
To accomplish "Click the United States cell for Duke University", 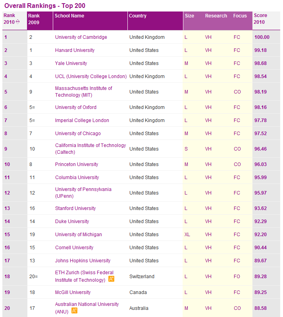I will tap(144, 222).
